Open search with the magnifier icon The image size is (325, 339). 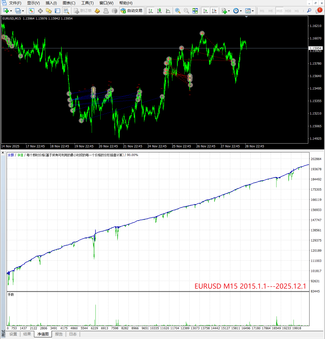click(x=309, y=11)
